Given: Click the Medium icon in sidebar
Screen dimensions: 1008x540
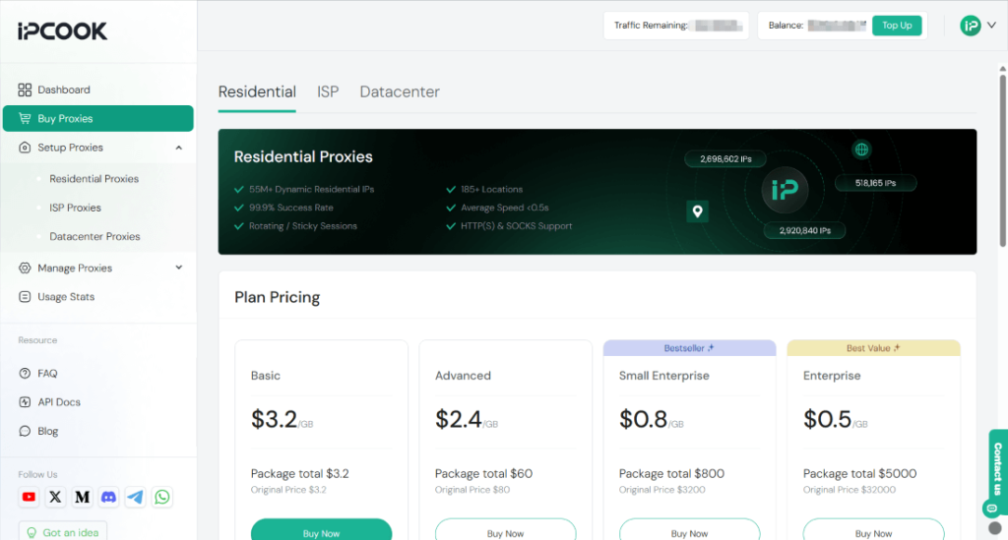Looking at the screenshot, I should point(82,498).
